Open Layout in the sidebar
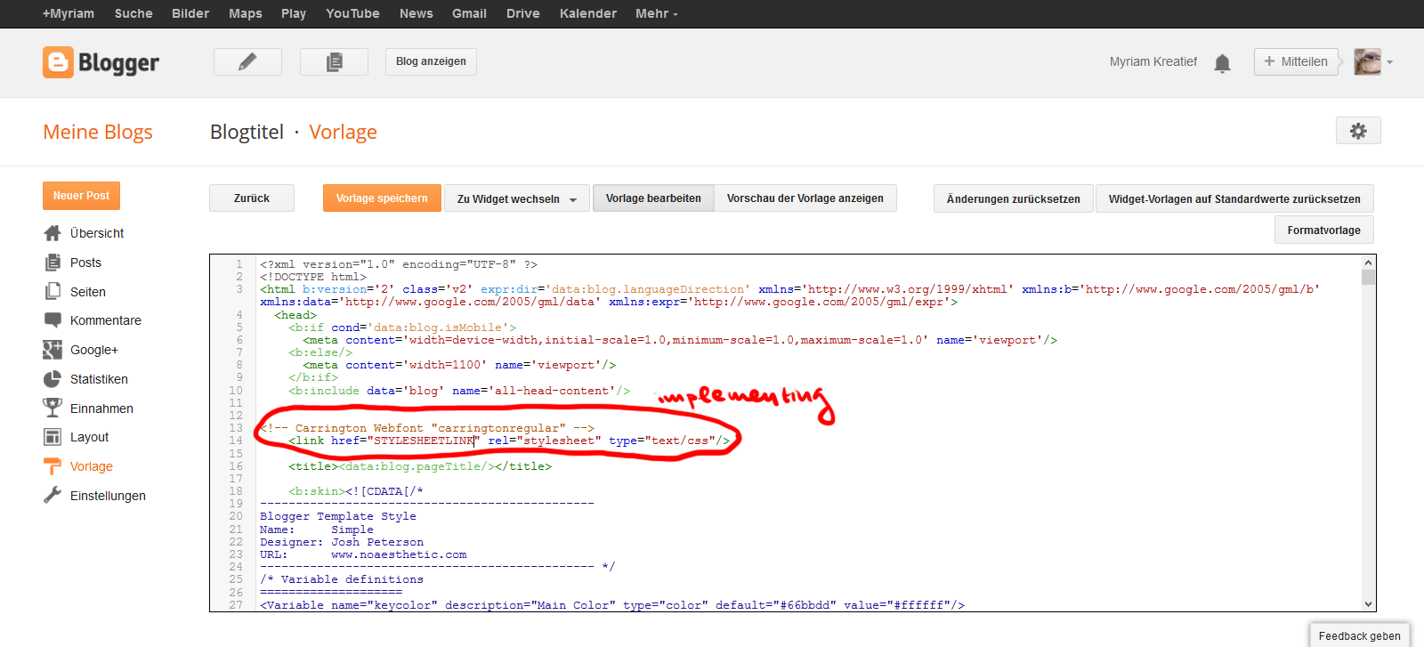Screen dimensions: 1424x647 (89, 437)
